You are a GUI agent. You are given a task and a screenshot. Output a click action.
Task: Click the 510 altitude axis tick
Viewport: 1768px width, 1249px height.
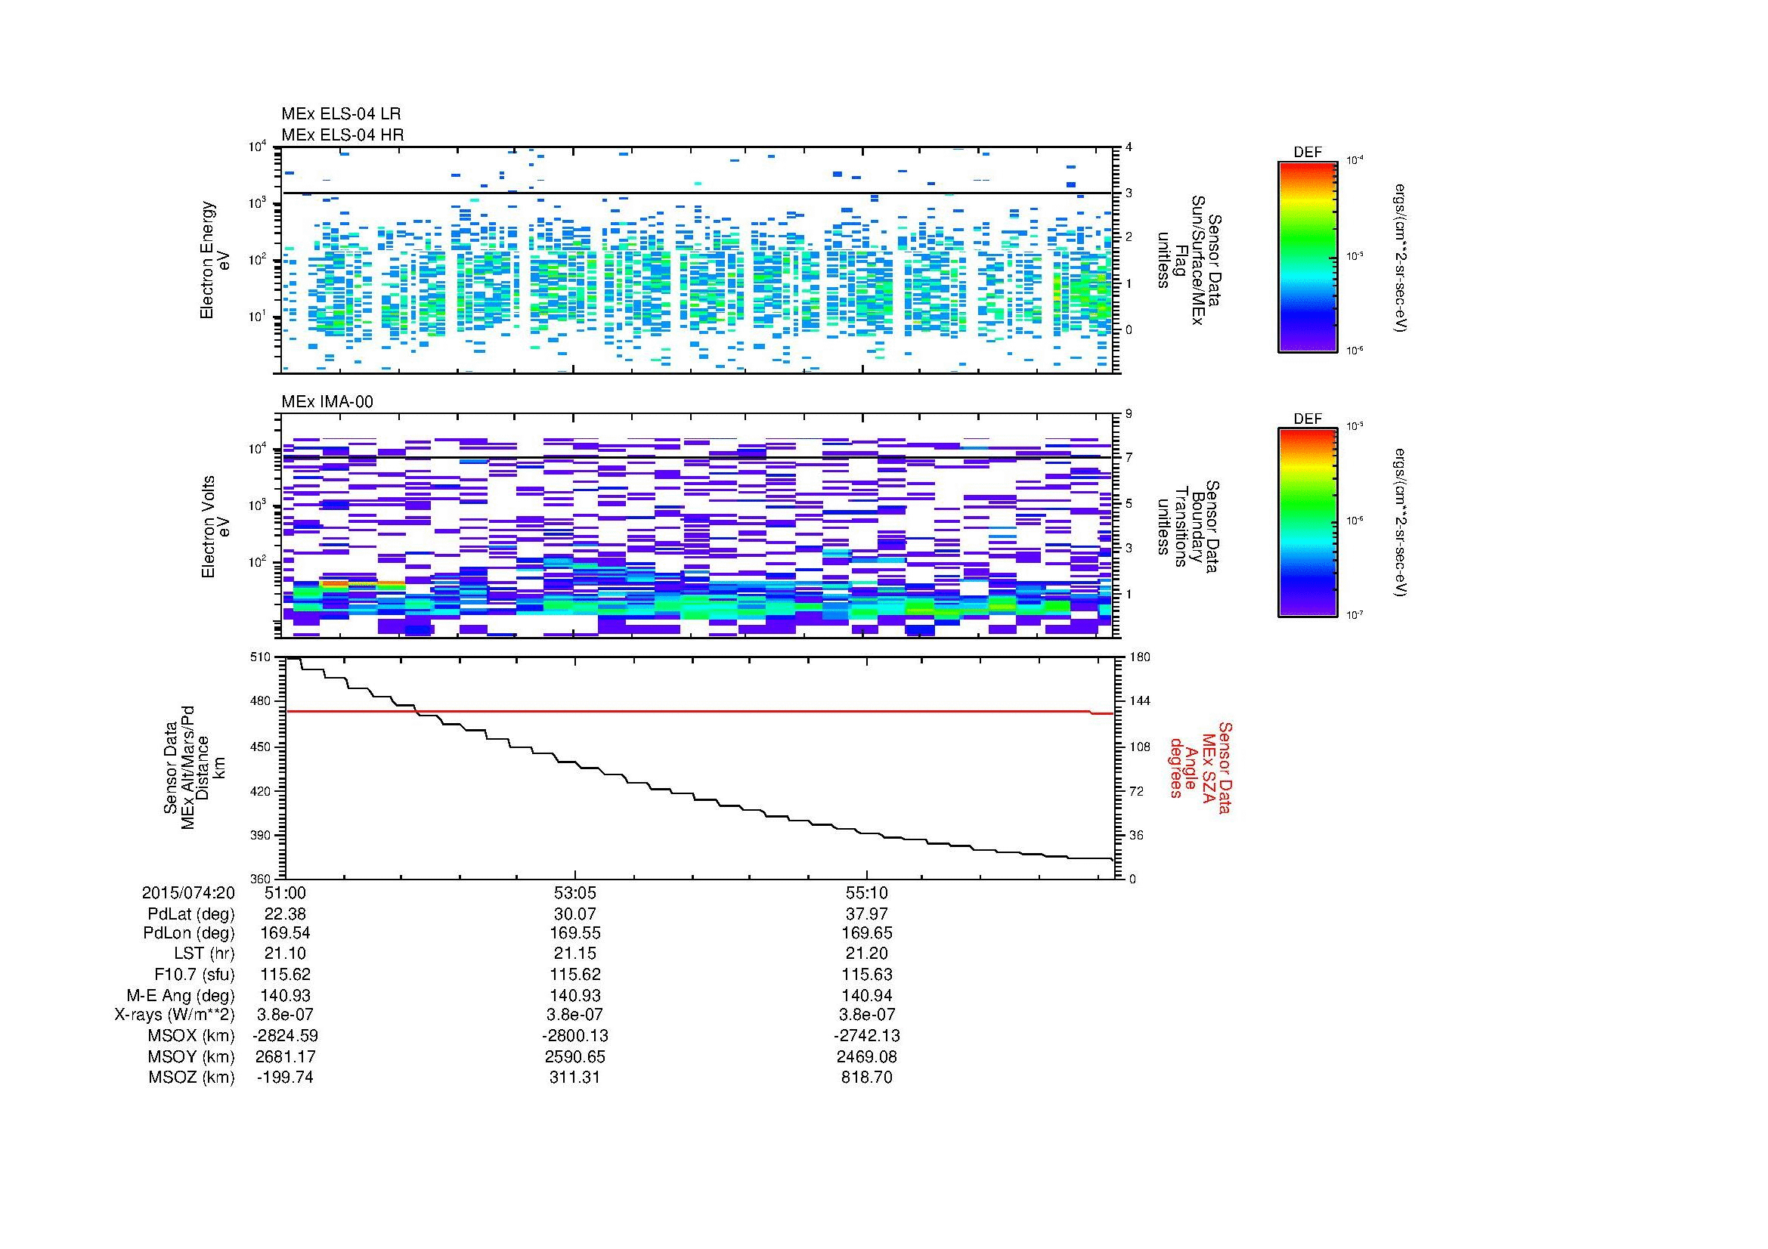click(262, 657)
